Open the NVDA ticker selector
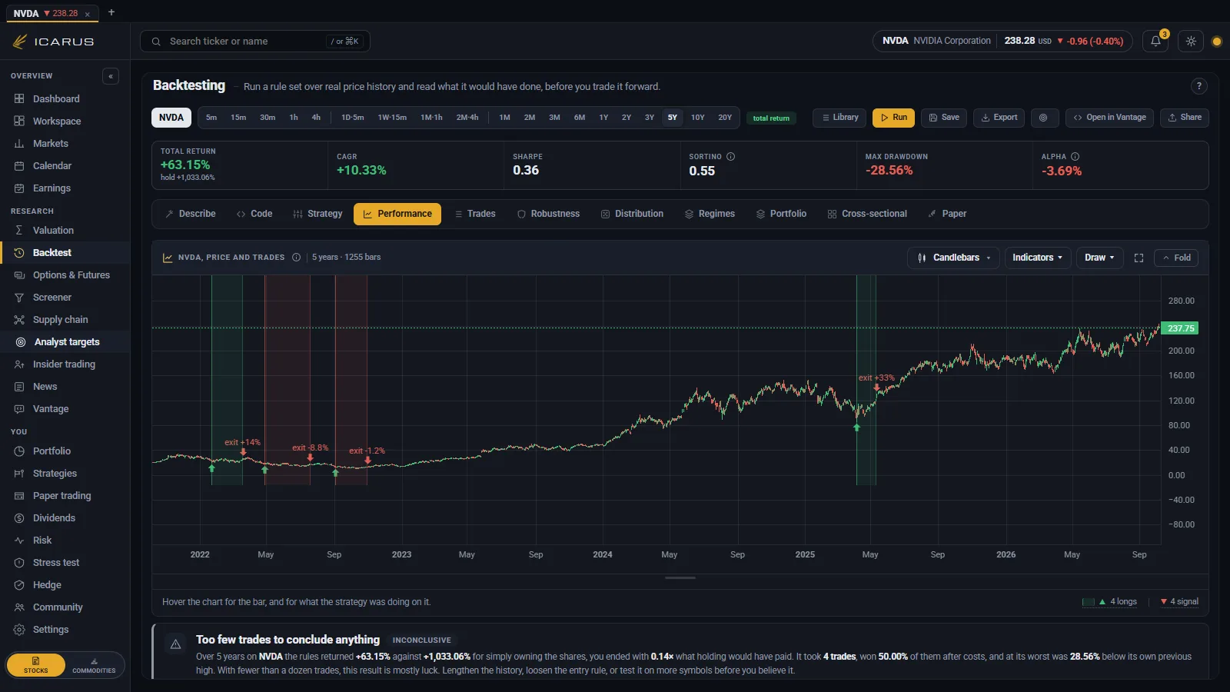Viewport: 1230px width, 692px height. [x=171, y=118]
